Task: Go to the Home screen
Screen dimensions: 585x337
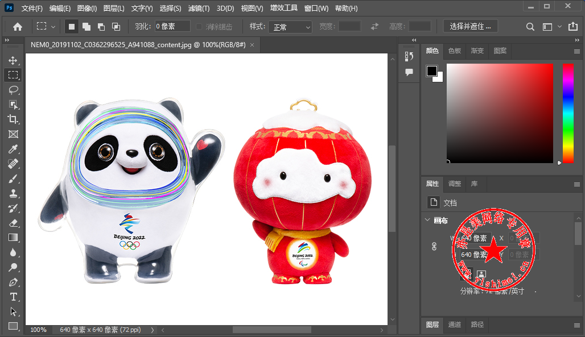Action: pos(18,27)
